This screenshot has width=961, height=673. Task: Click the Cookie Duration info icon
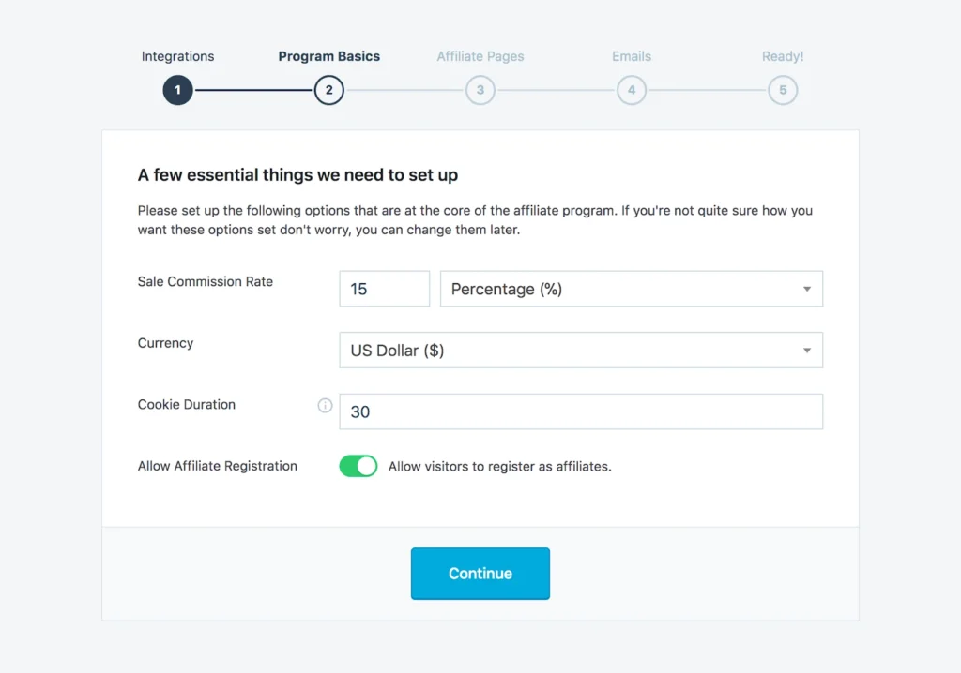[x=325, y=406]
